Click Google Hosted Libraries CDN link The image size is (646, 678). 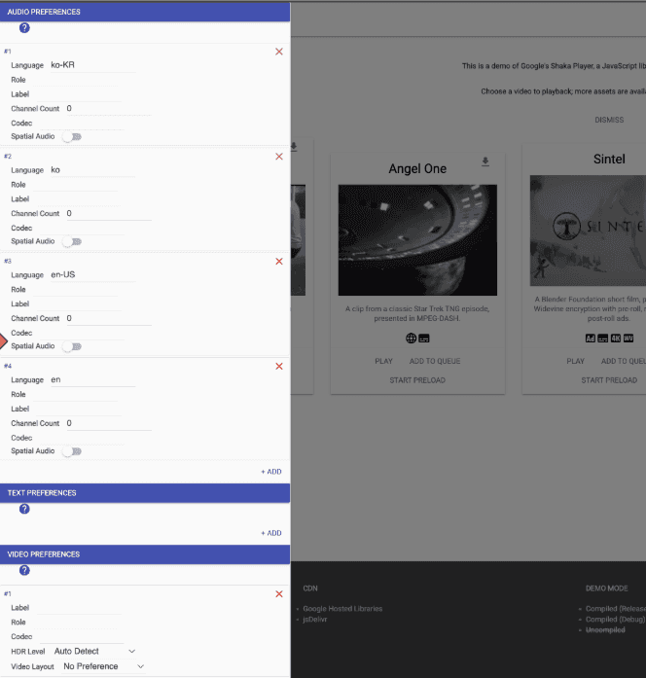341,609
